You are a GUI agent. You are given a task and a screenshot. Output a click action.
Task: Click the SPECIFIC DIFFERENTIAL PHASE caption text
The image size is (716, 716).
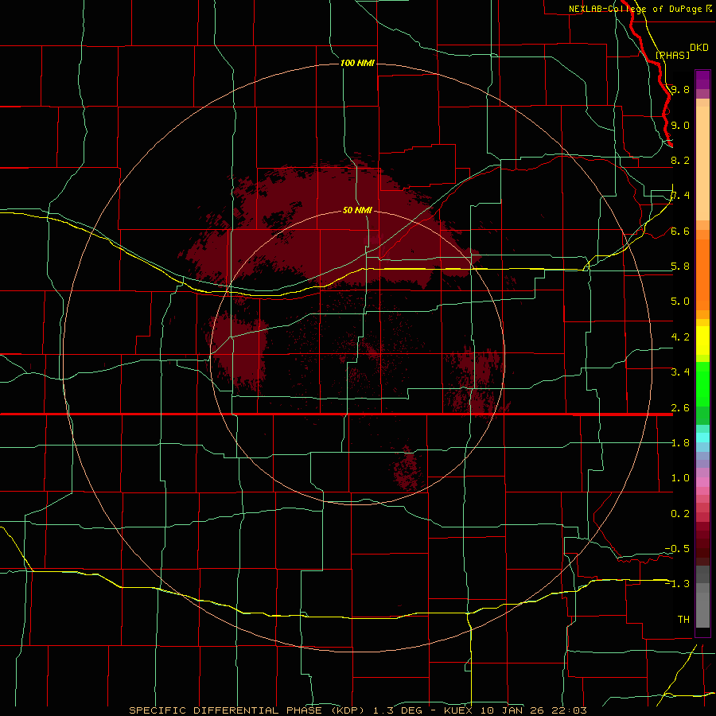click(225, 710)
